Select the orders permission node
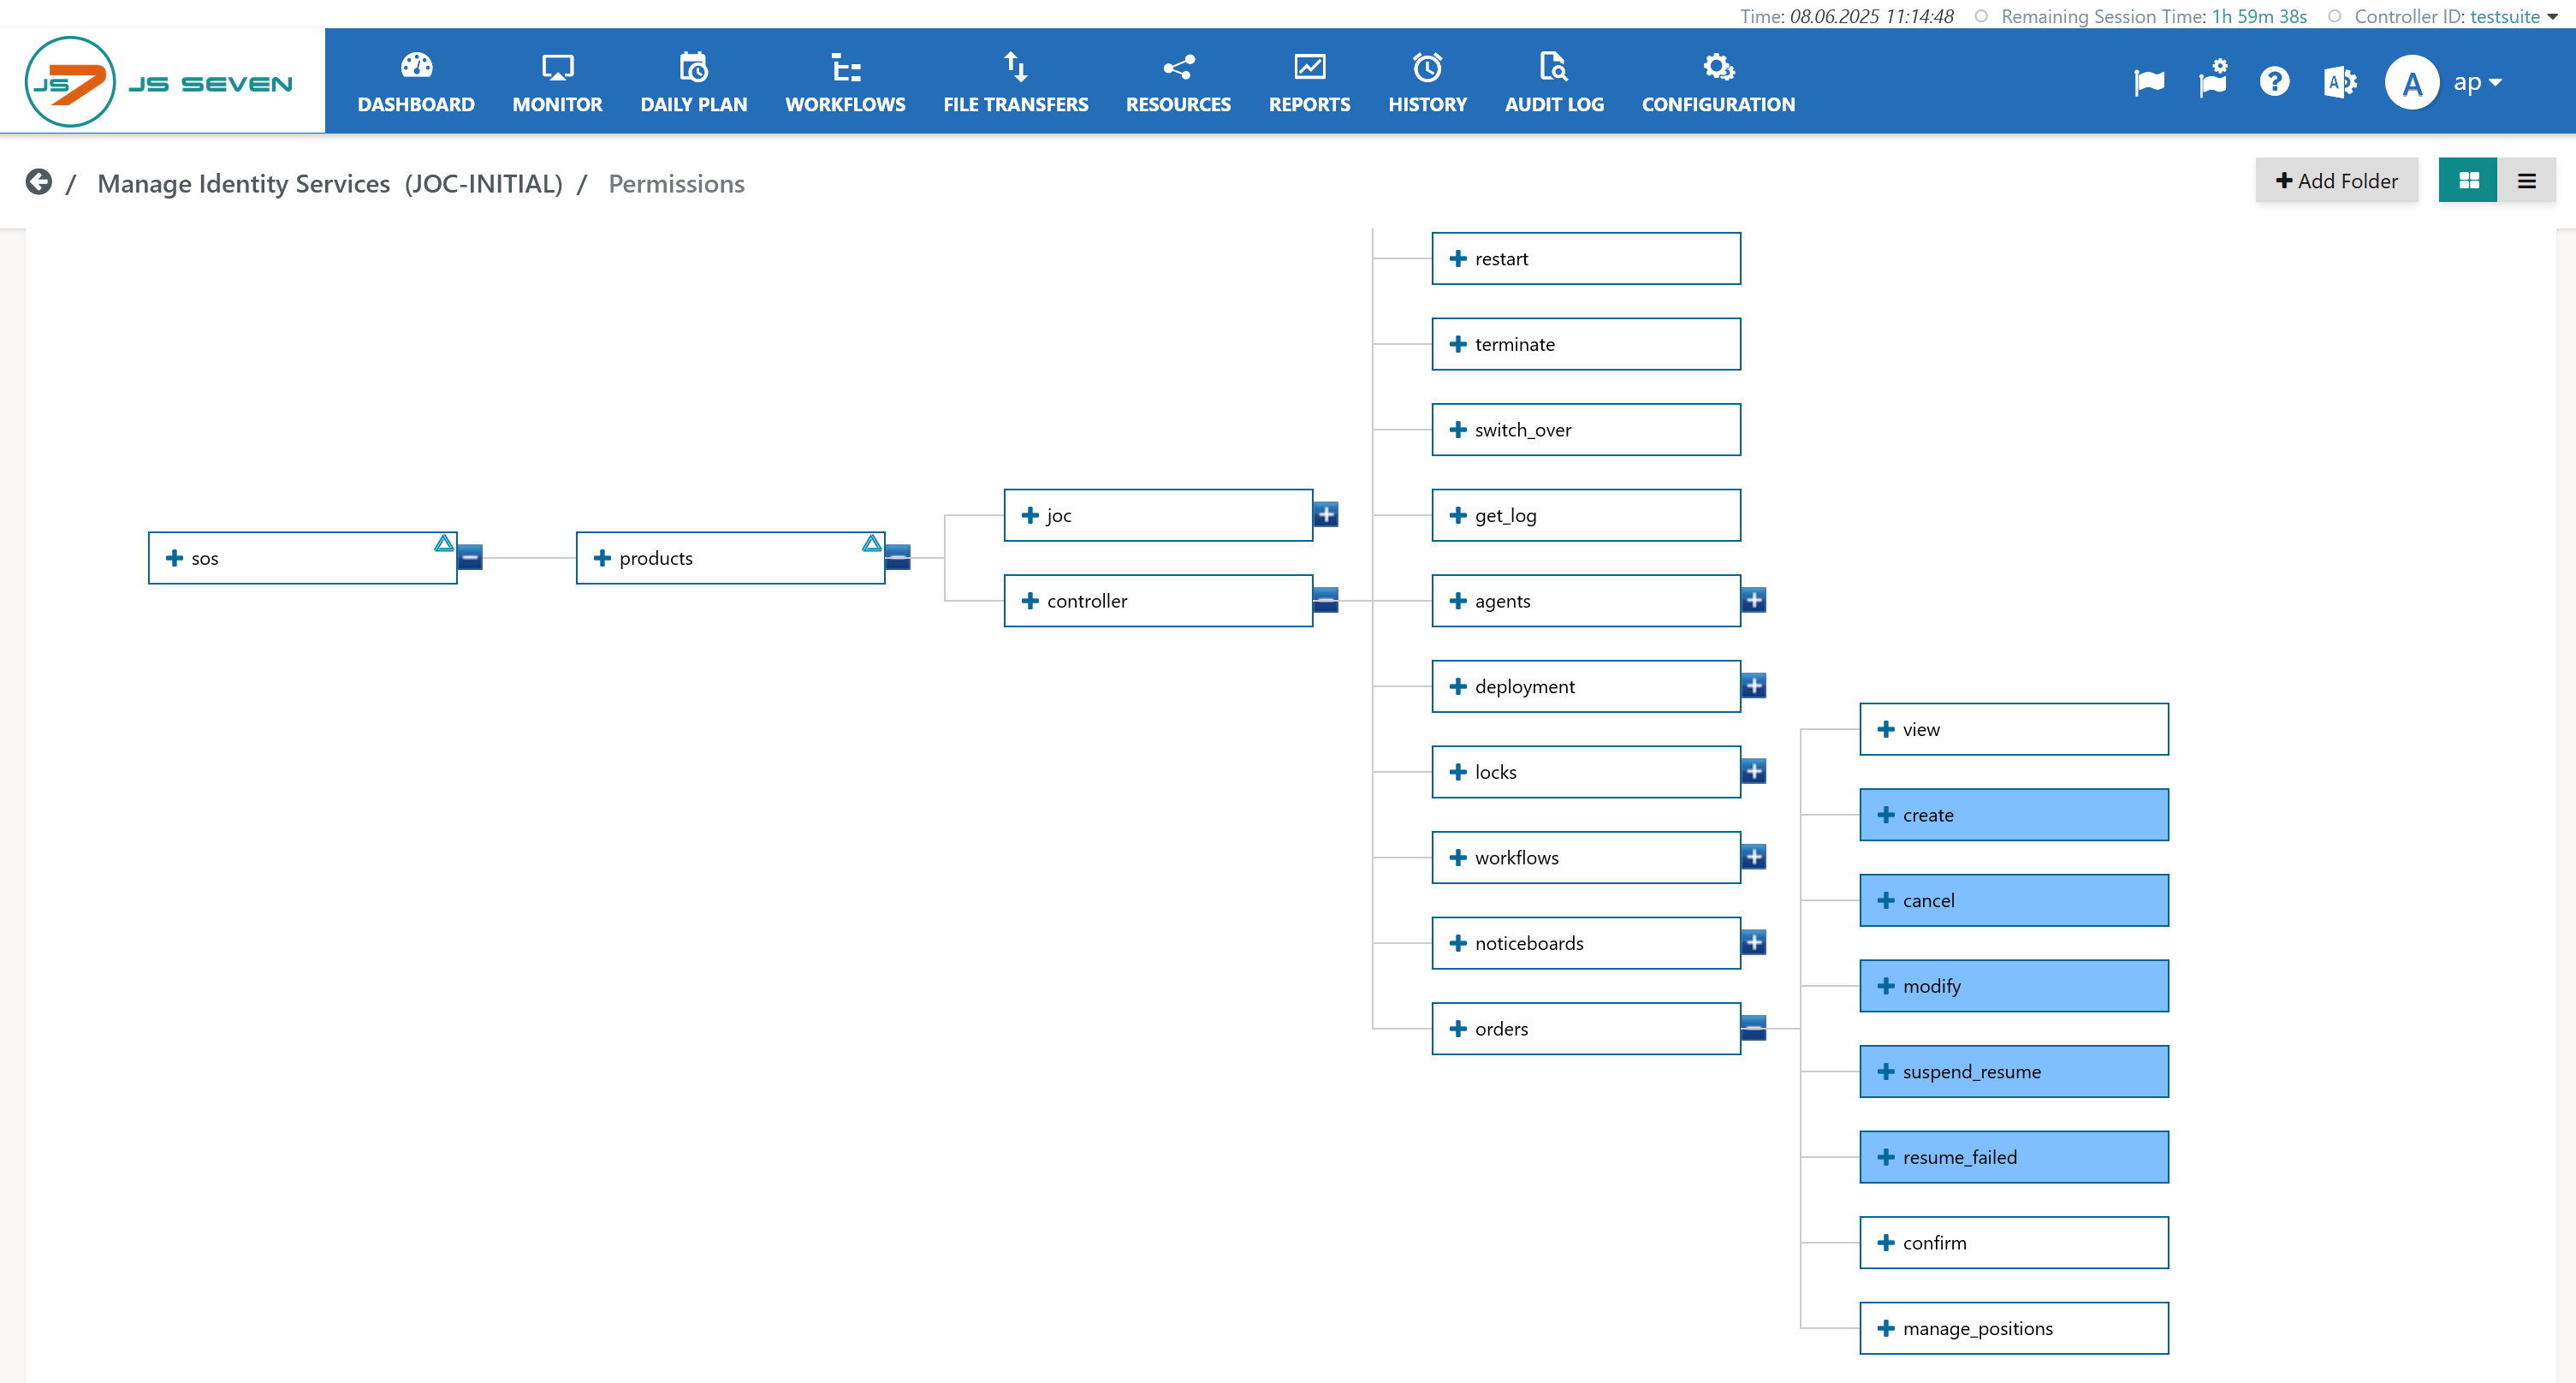The image size is (2576, 1383). pyautogui.click(x=1586, y=1028)
